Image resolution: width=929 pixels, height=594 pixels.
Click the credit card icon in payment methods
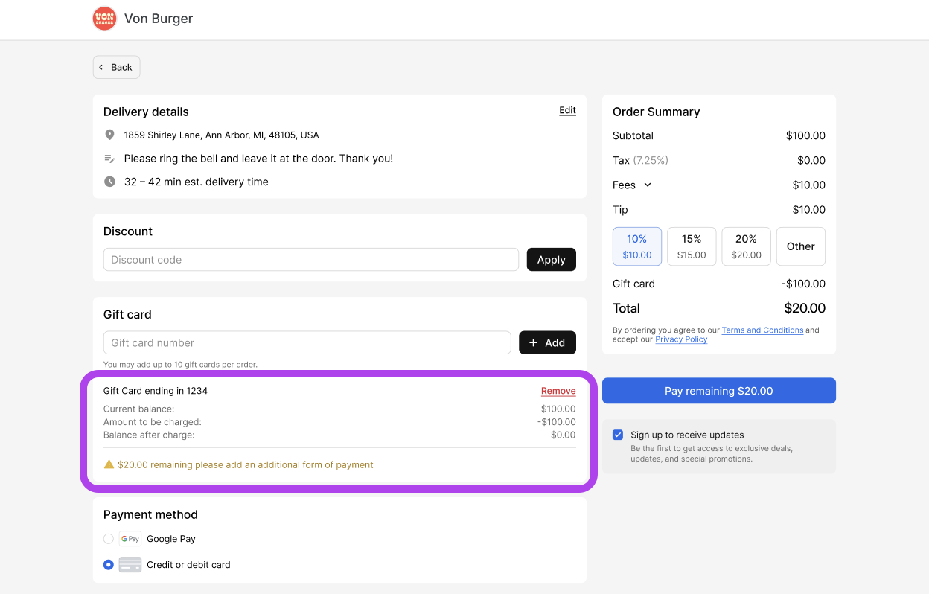[x=130, y=564]
